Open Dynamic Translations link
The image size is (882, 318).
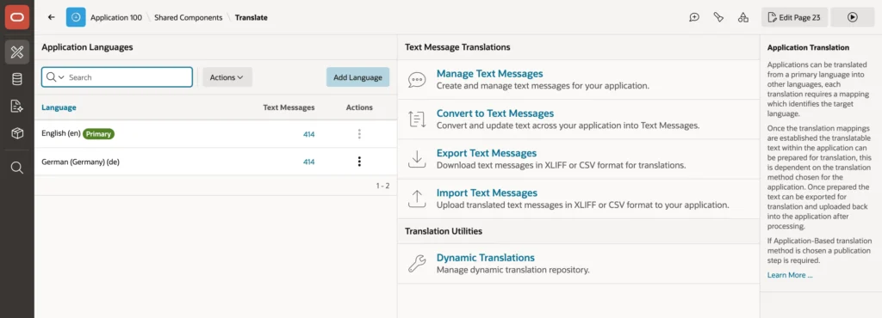(x=486, y=258)
